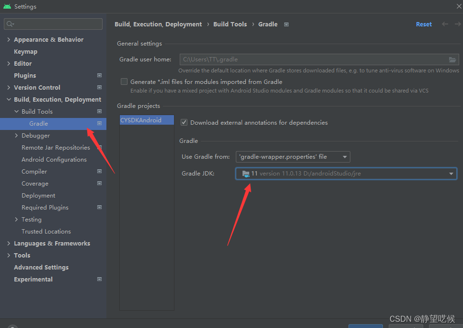The height and width of the screenshot is (328, 463).
Task: Click the back navigation arrow near Reset
Action: (x=444, y=23)
